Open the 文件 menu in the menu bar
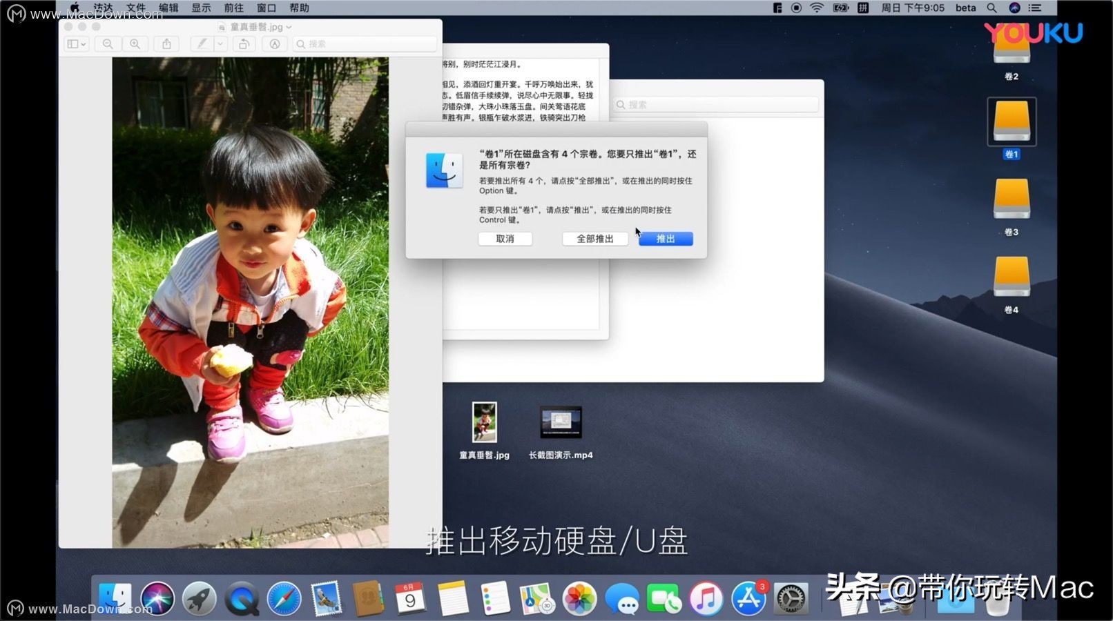The image size is (1113, 621). point(135,8)
